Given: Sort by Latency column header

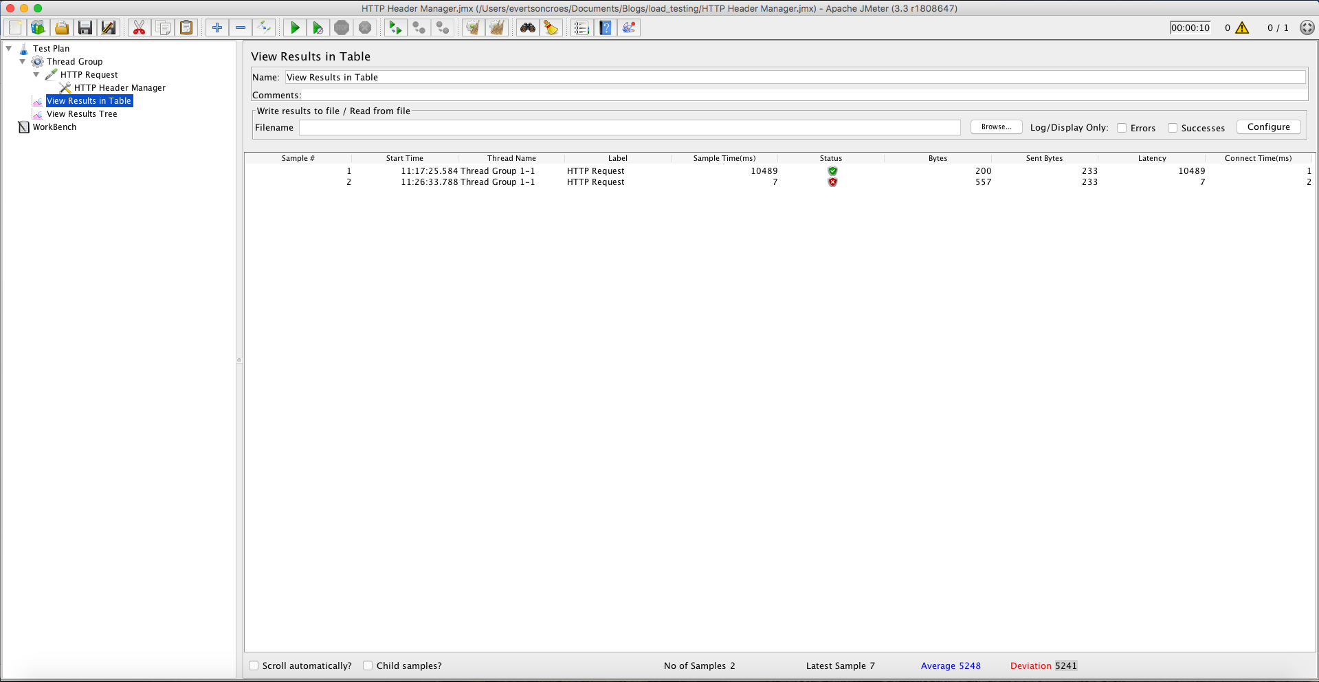Looking at the screenshot, I should tap(1152, 158).
